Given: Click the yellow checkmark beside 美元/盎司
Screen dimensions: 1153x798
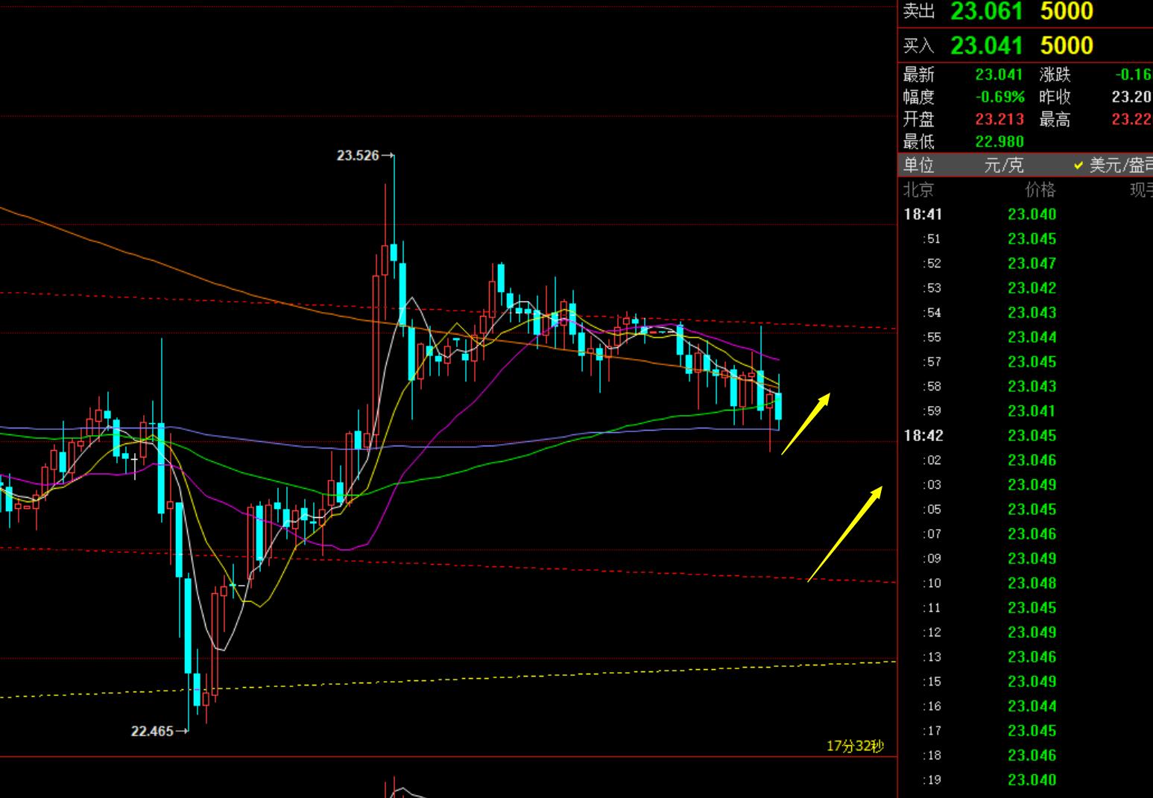Looking at the screenshot, I should coord(1078,165).
